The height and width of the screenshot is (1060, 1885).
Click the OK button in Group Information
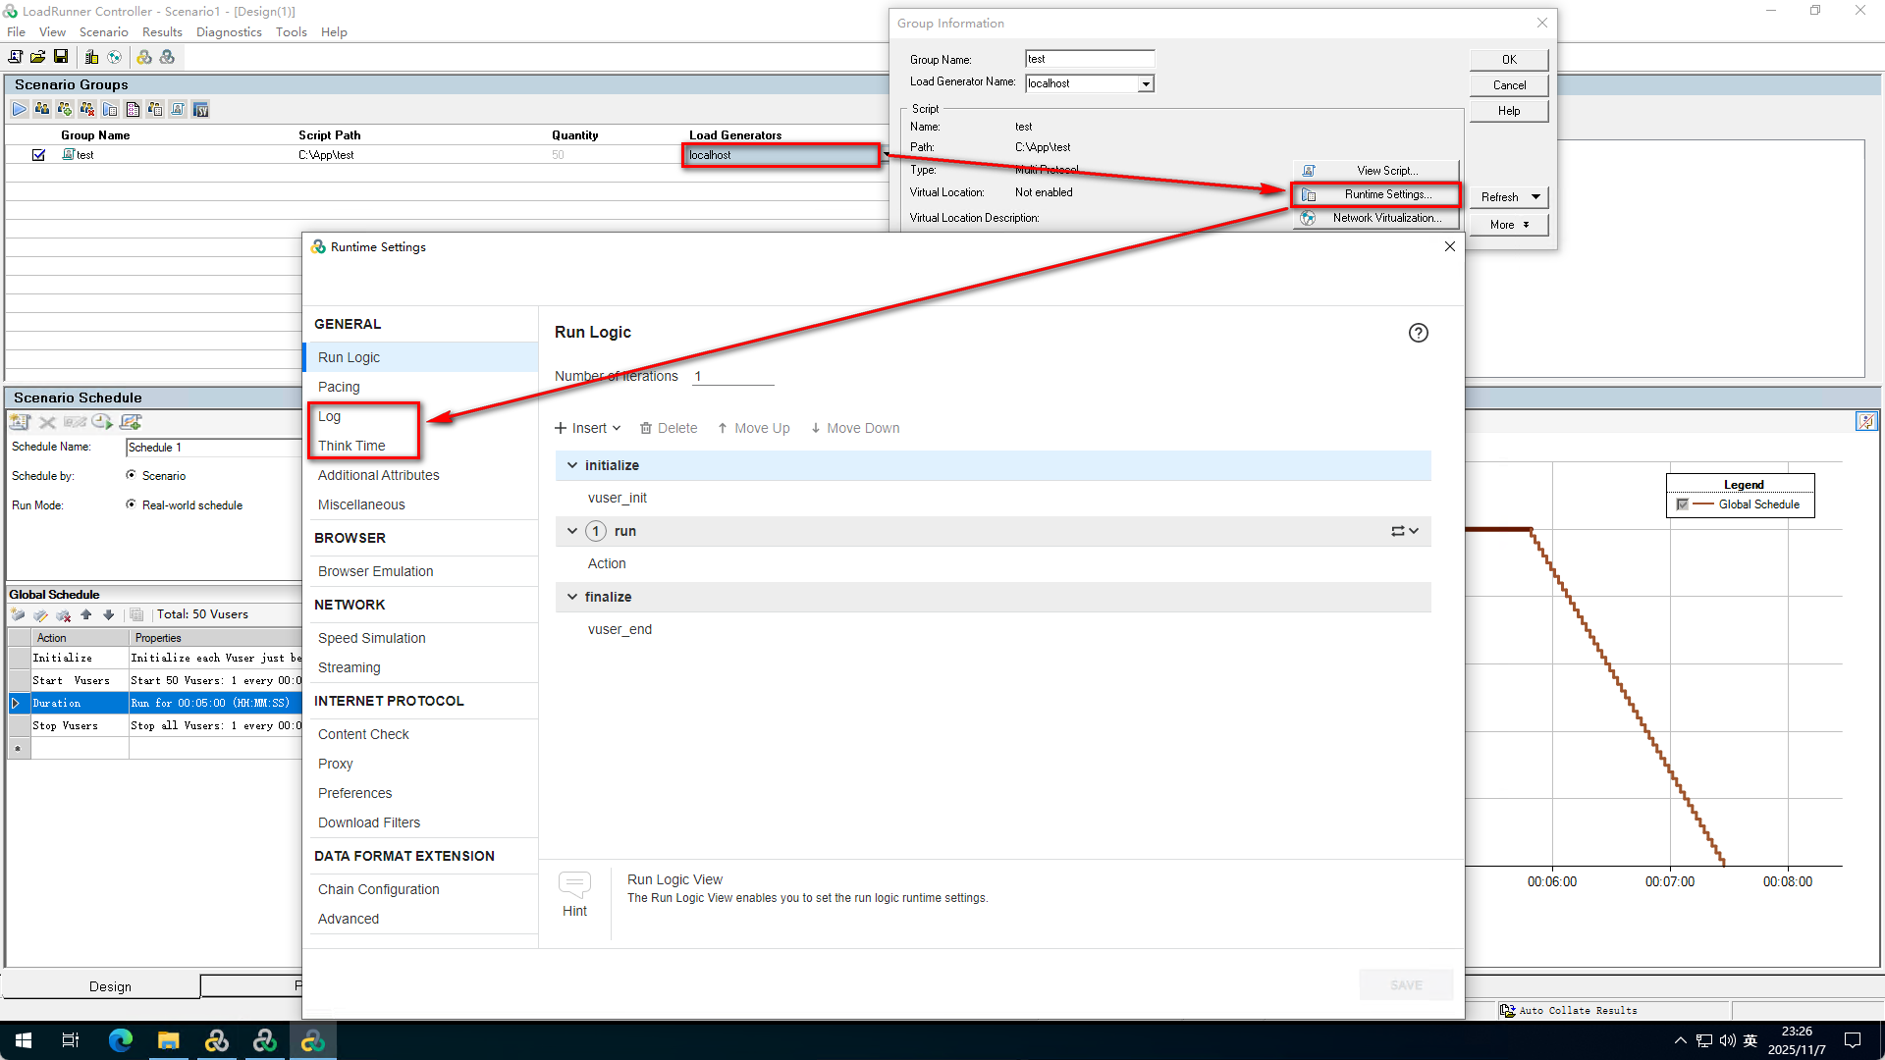(1508, 60)
